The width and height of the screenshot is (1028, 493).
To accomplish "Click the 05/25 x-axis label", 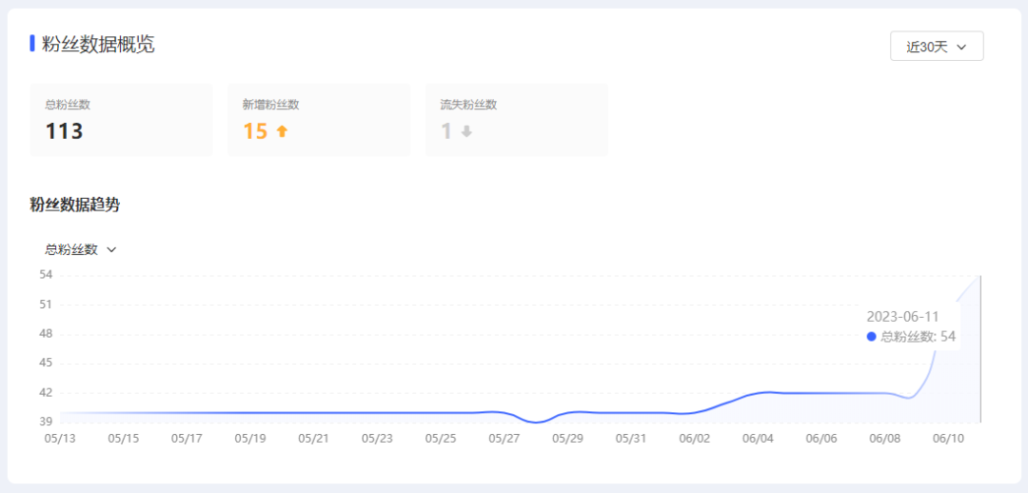I will [441, 438].
